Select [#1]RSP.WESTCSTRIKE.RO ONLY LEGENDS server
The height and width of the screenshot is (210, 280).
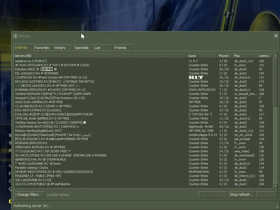click(143, 172)
